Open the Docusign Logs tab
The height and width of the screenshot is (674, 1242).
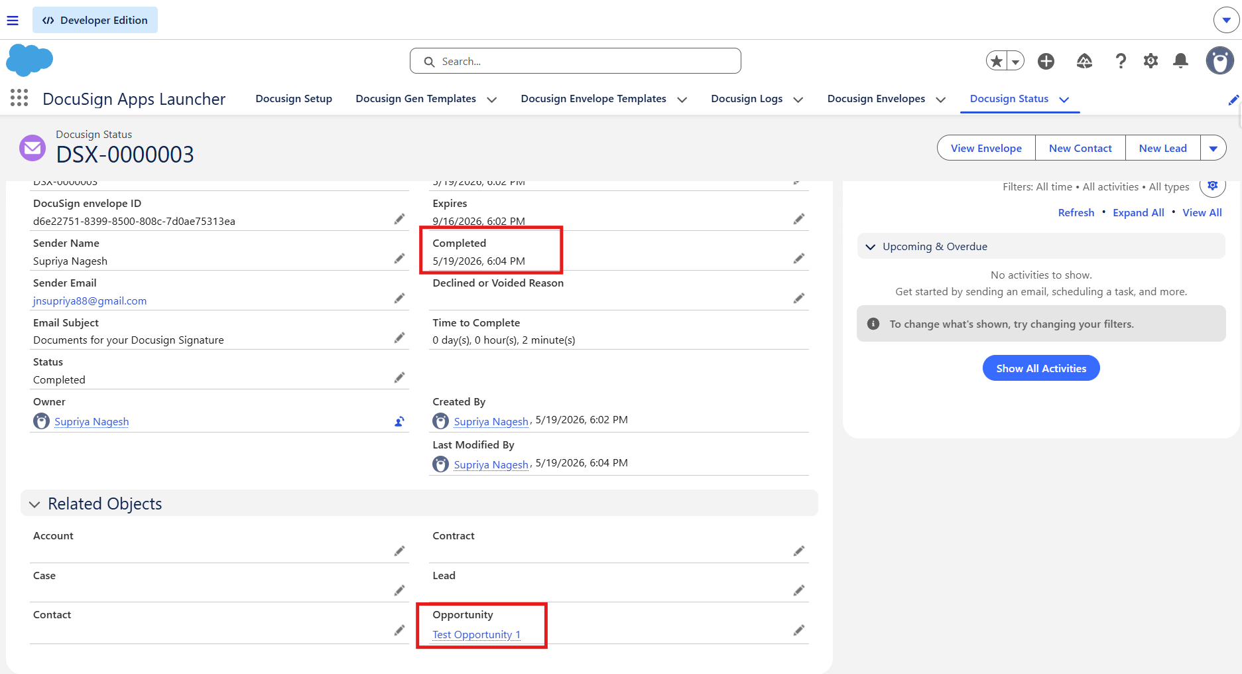click(747, 98)
